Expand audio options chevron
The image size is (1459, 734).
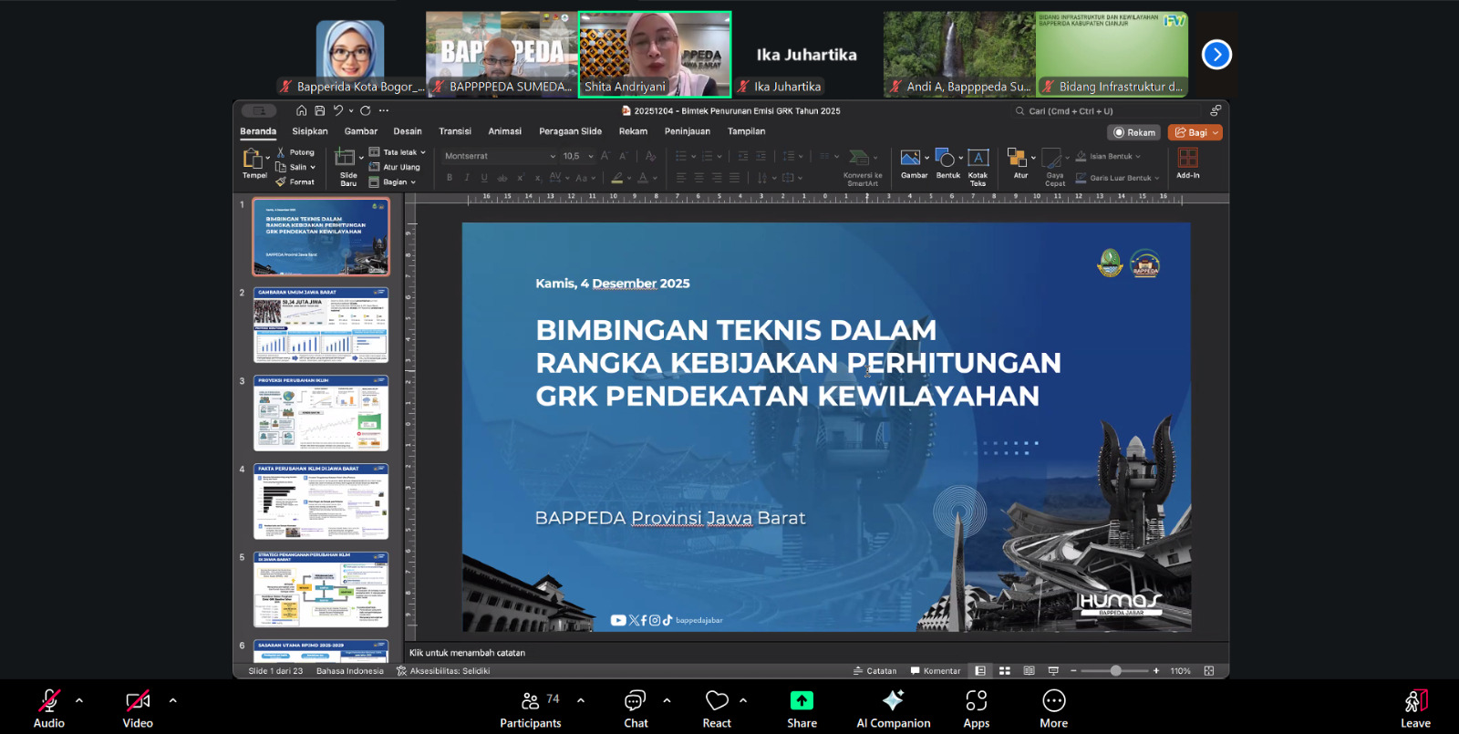(79, 700)
